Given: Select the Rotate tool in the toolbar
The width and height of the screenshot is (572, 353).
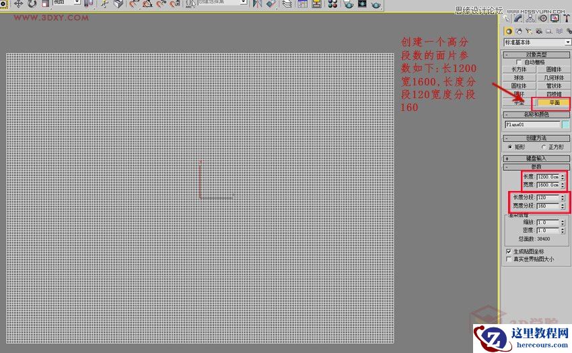Looking at the screenshot, I should point(32,3).
